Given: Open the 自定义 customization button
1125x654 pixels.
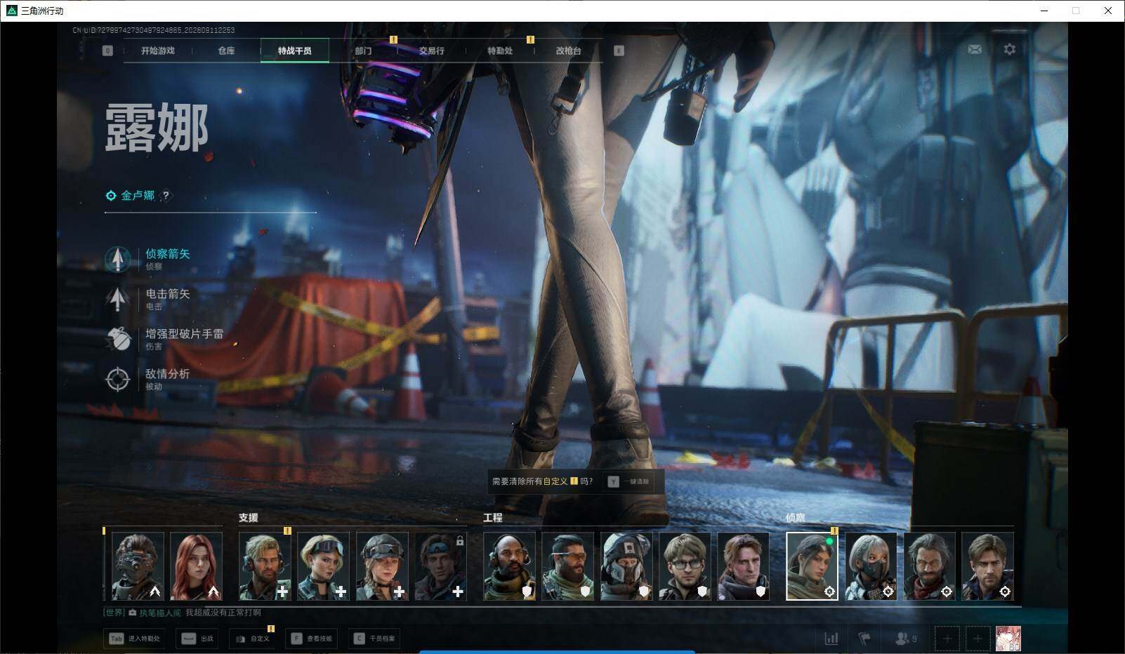Looking at the screenshot, I should 252,639.
